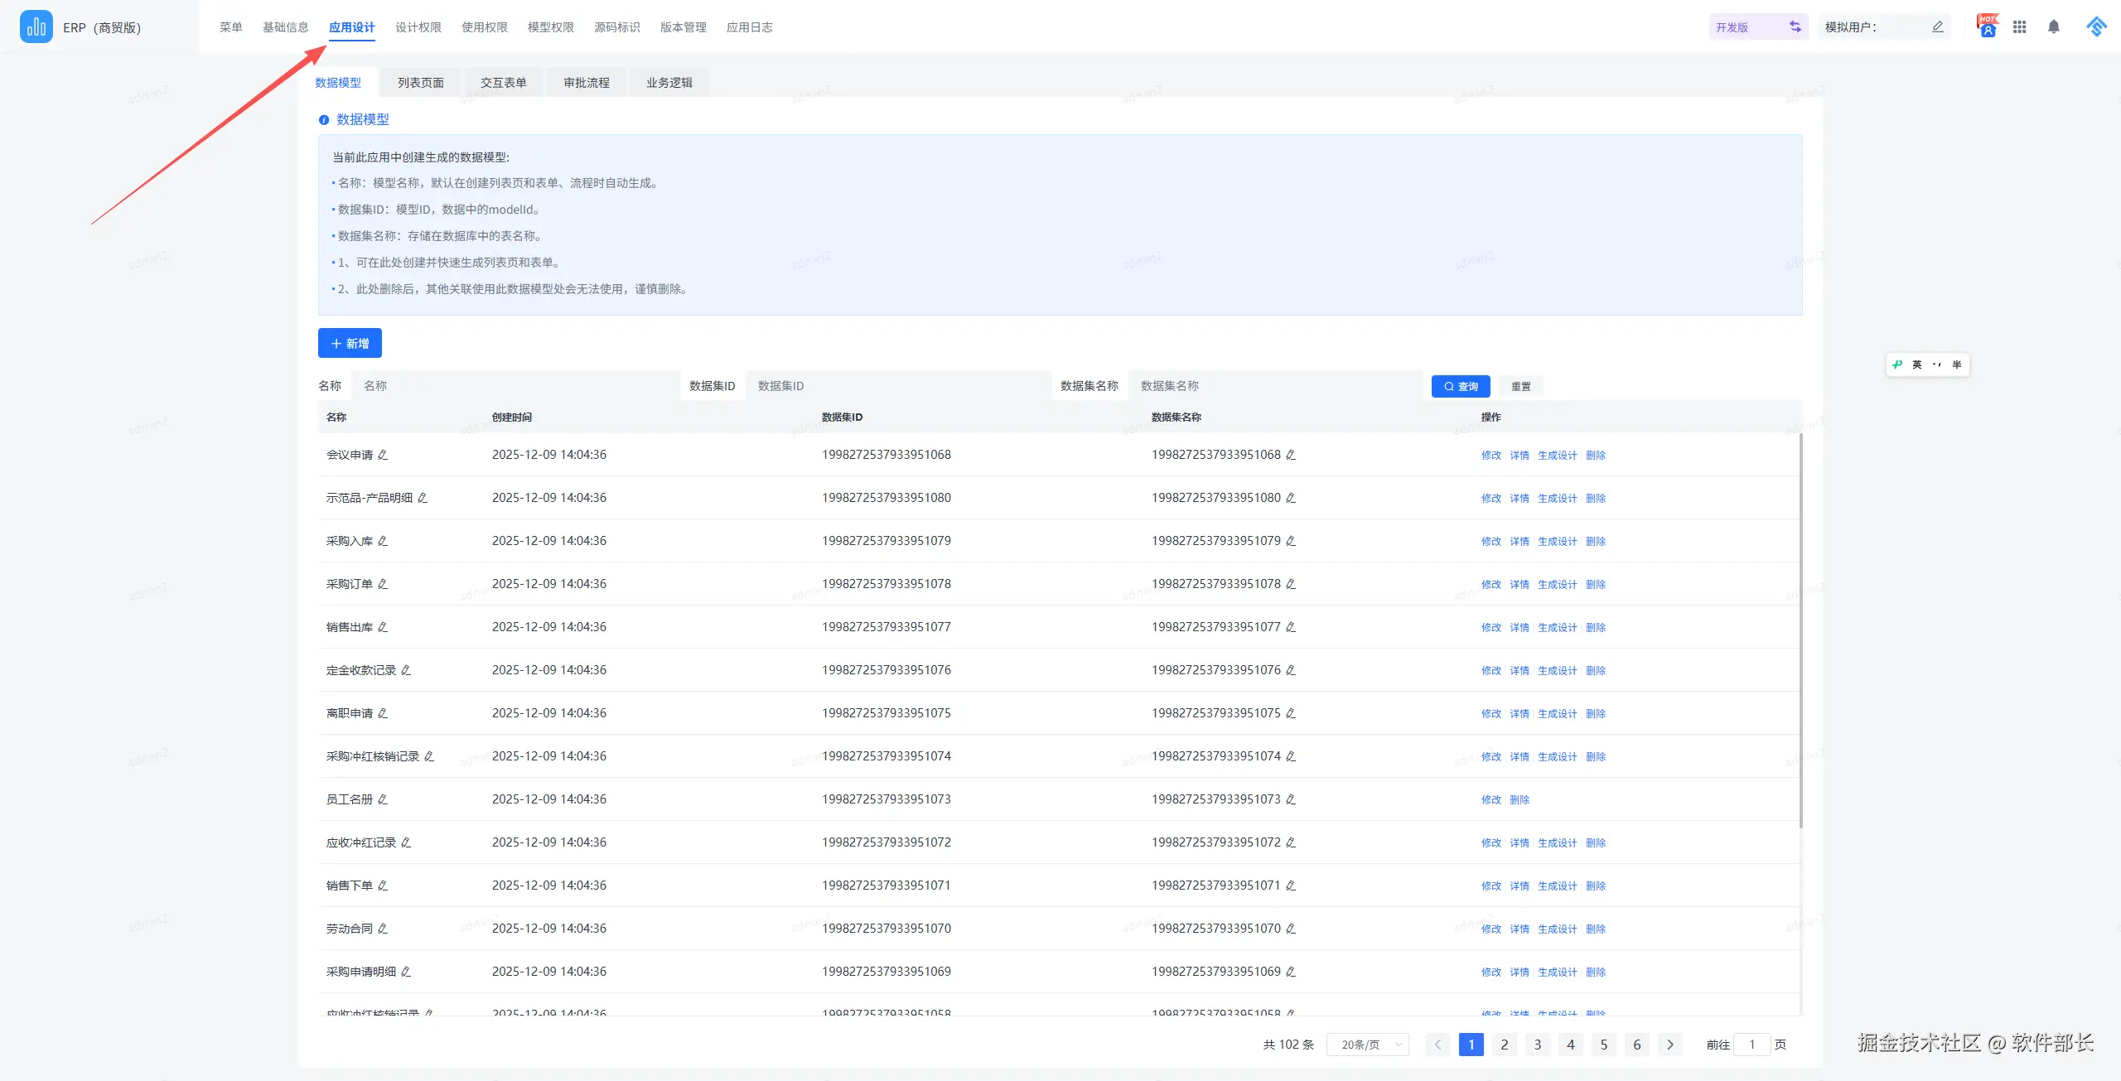
Task: Click 删除 link in 员工名册 row
Action: [x=1519, y=799]
